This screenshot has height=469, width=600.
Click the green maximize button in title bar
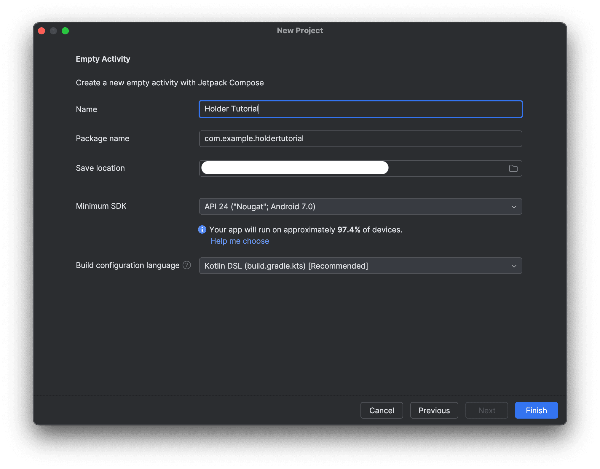tap(67, 31)
